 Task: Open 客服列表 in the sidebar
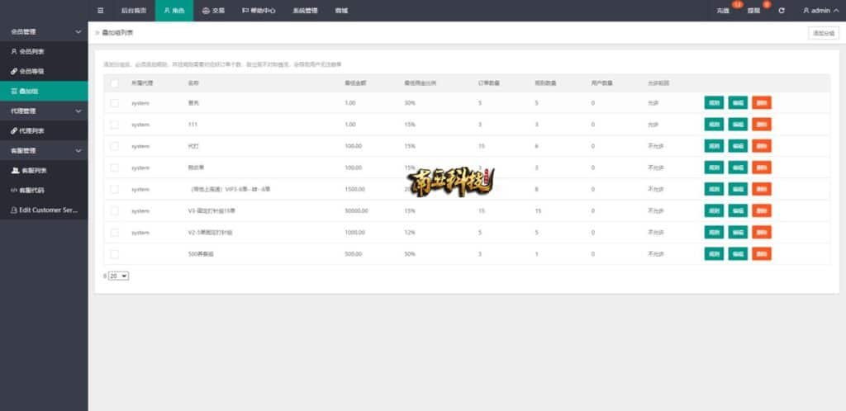(31, 170)
